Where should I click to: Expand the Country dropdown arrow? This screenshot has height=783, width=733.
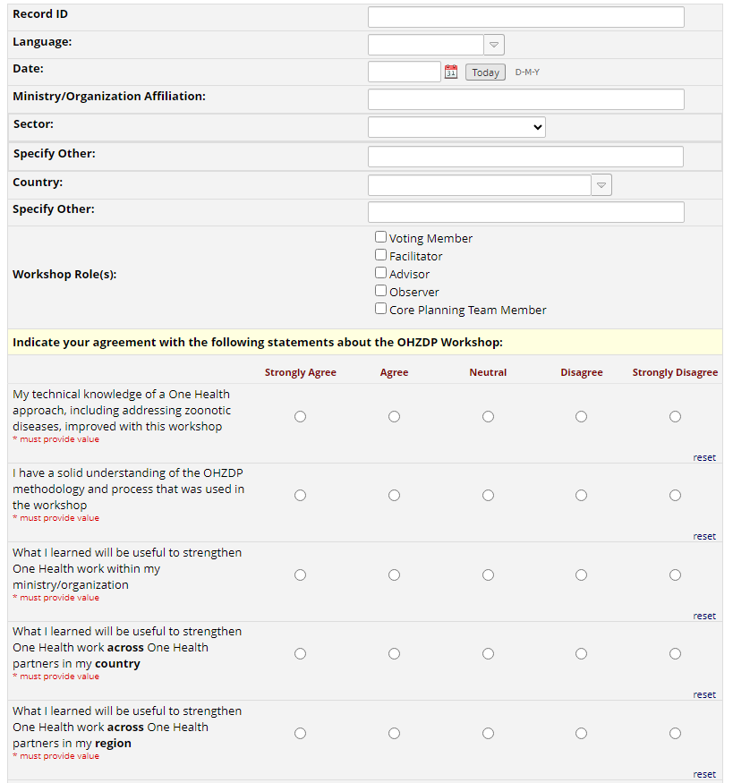coord(601,185)
